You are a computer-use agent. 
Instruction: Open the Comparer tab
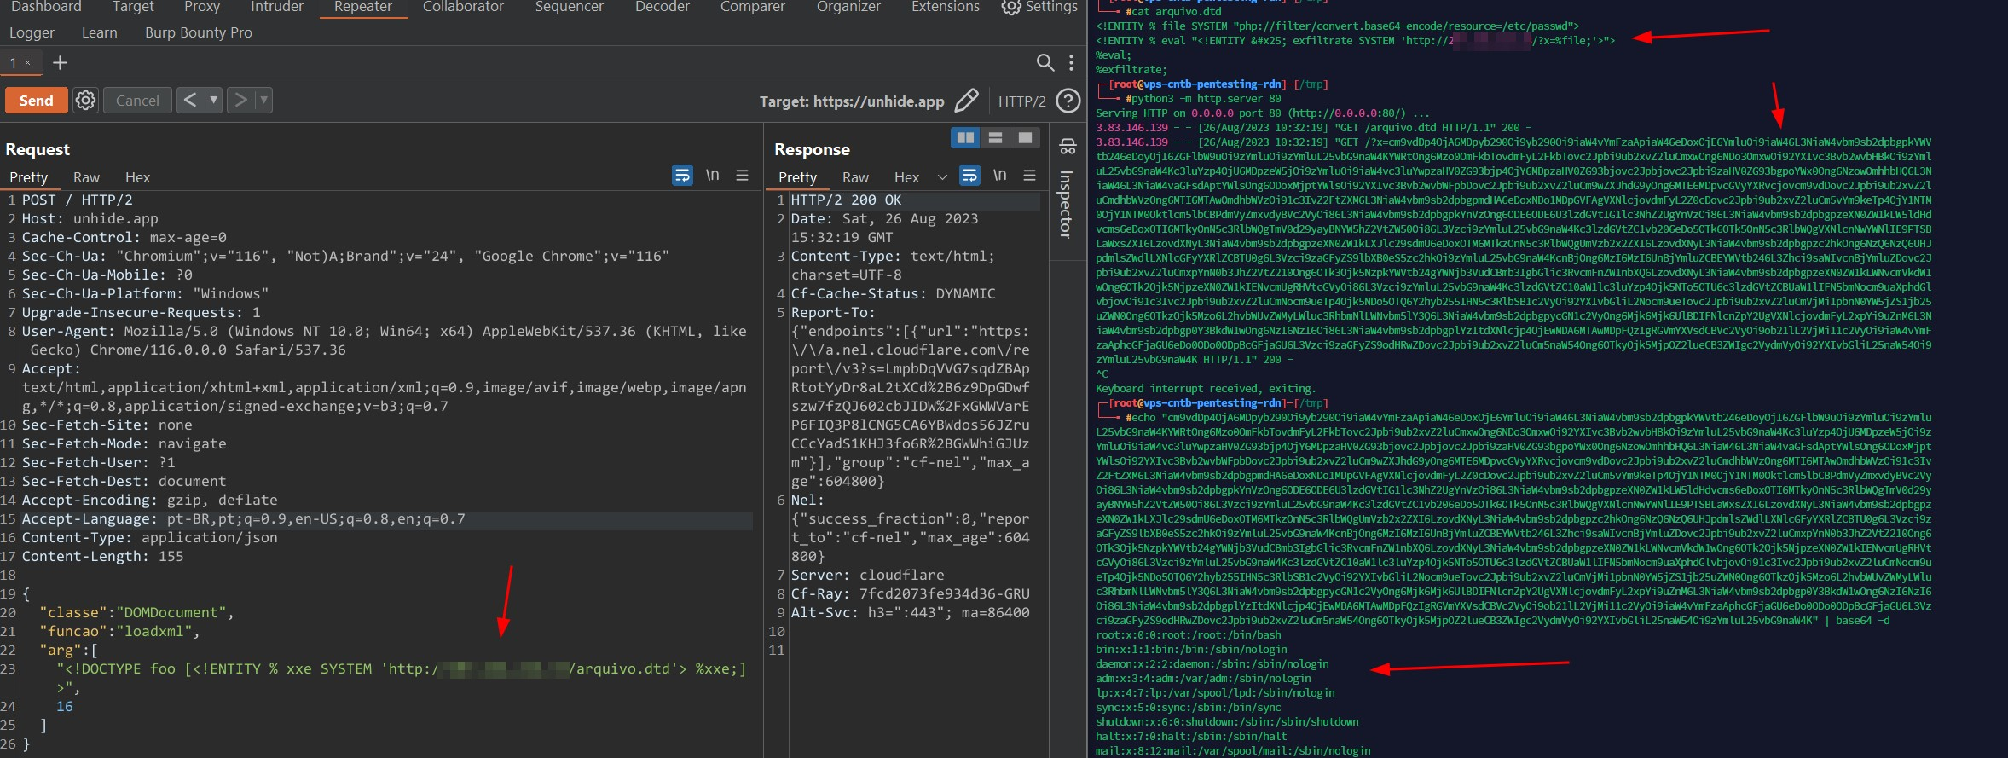753,7
